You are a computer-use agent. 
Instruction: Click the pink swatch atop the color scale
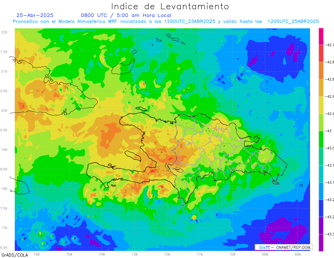(x=321, y=36)
